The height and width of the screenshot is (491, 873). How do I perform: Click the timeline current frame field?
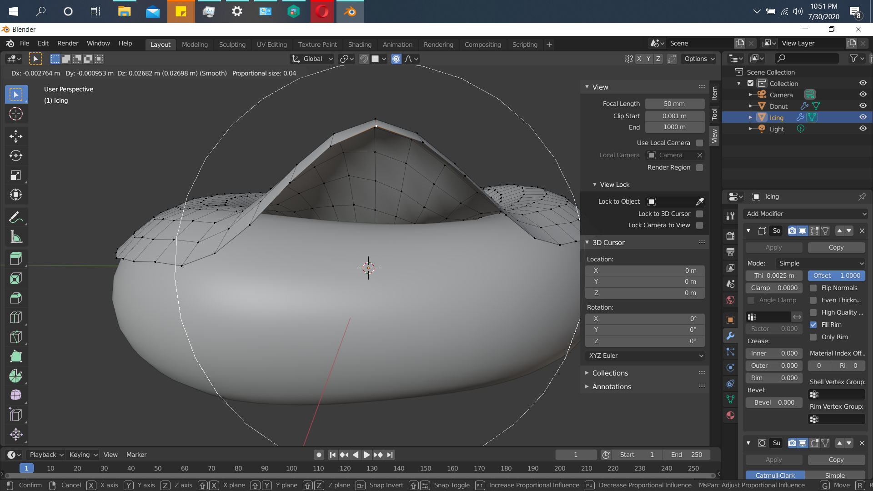[x=576, y=455]
